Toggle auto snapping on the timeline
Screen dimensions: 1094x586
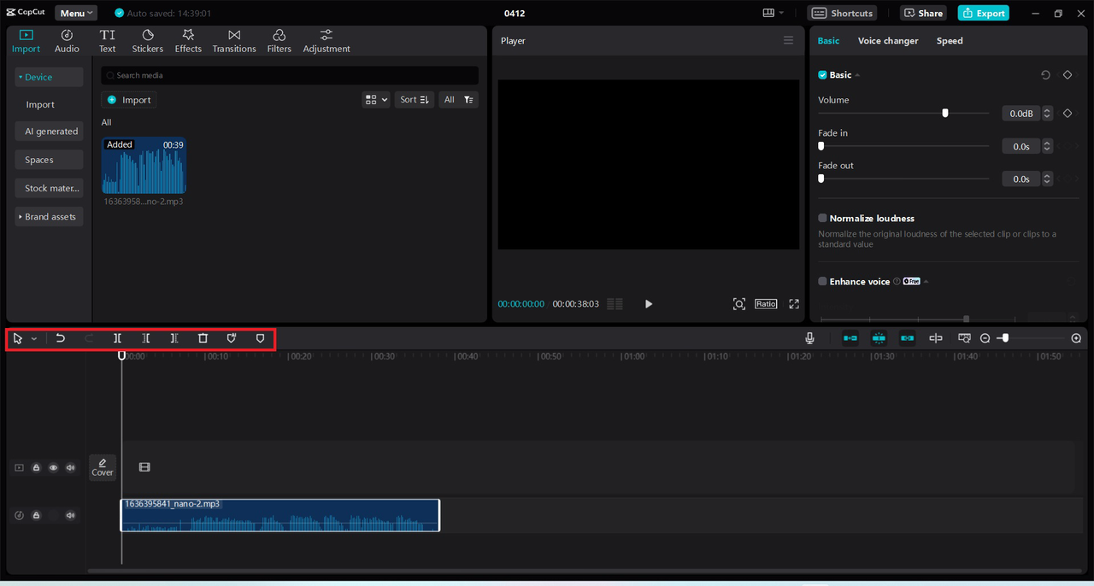879,338
